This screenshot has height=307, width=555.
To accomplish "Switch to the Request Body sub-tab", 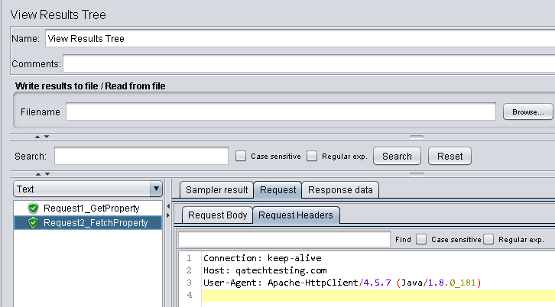I will (x=217, y=215).
